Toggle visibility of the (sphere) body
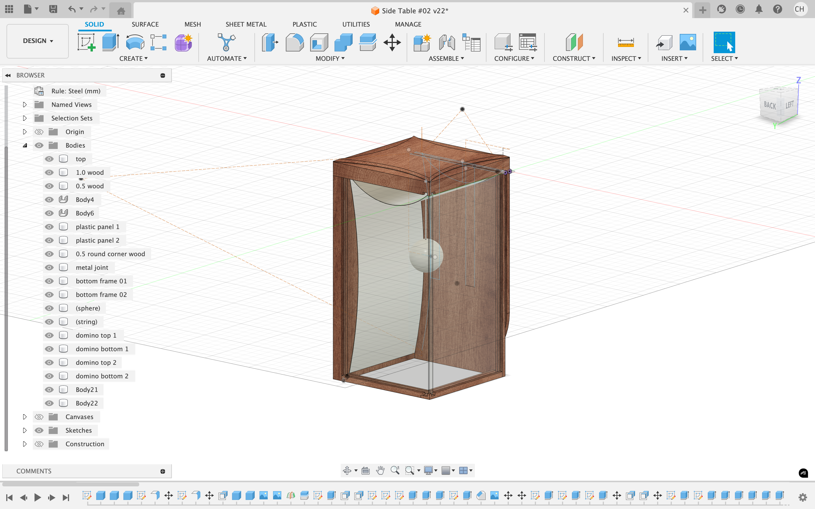 [x=49, y=308]
